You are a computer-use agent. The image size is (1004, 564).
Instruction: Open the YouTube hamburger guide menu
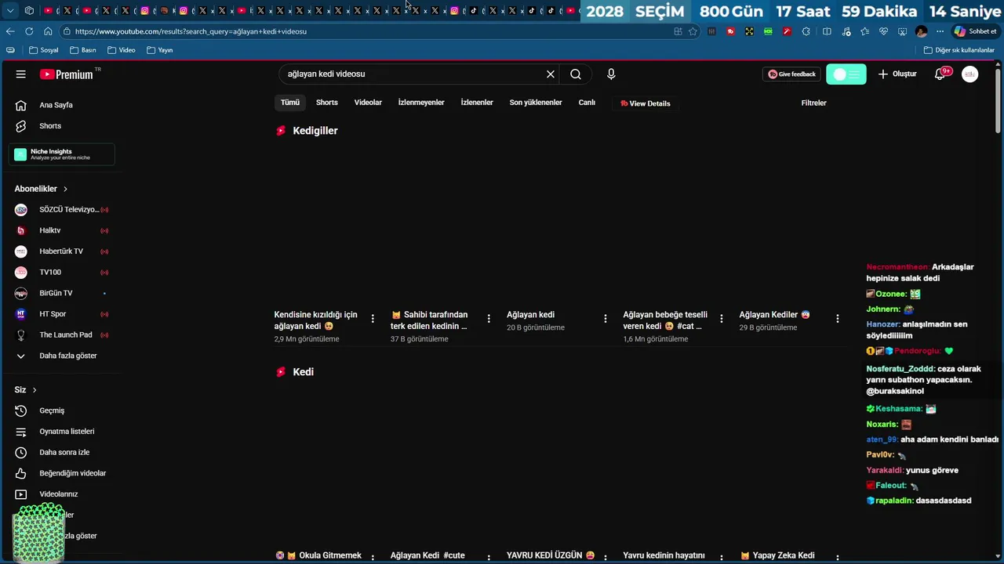pyautogui.click(x=21, y=74)
